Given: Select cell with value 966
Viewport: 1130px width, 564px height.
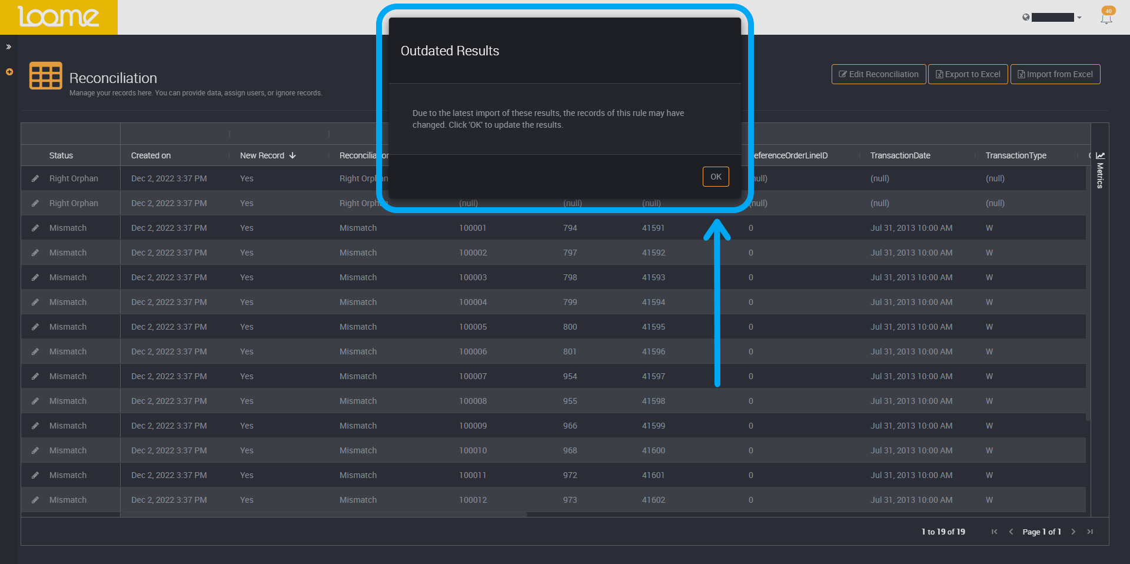Looking at the screenshot, I should pyautogui.click(x=570, y=426).
